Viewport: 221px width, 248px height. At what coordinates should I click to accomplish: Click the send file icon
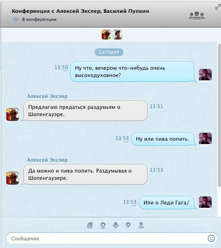click(90, 225)
